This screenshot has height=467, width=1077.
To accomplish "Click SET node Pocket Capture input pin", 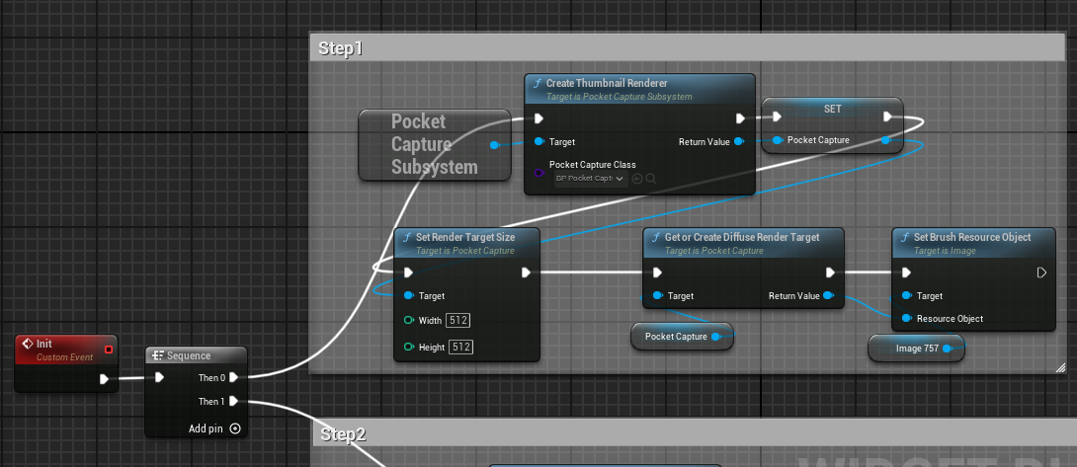I will [777, 140].
